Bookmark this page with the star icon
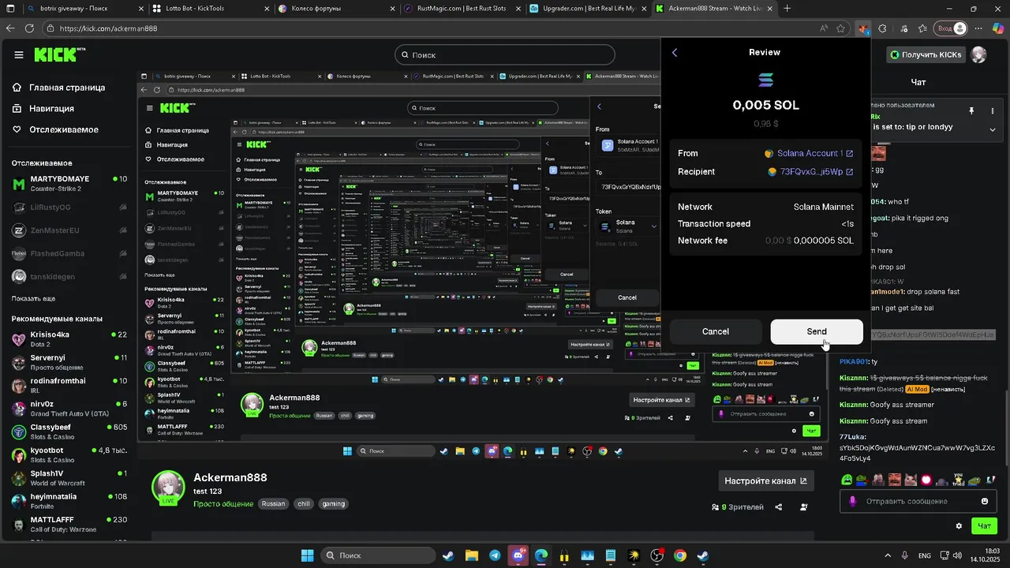Image resolution: width=1010 pixels, height=568 pixels. point(841,28)
